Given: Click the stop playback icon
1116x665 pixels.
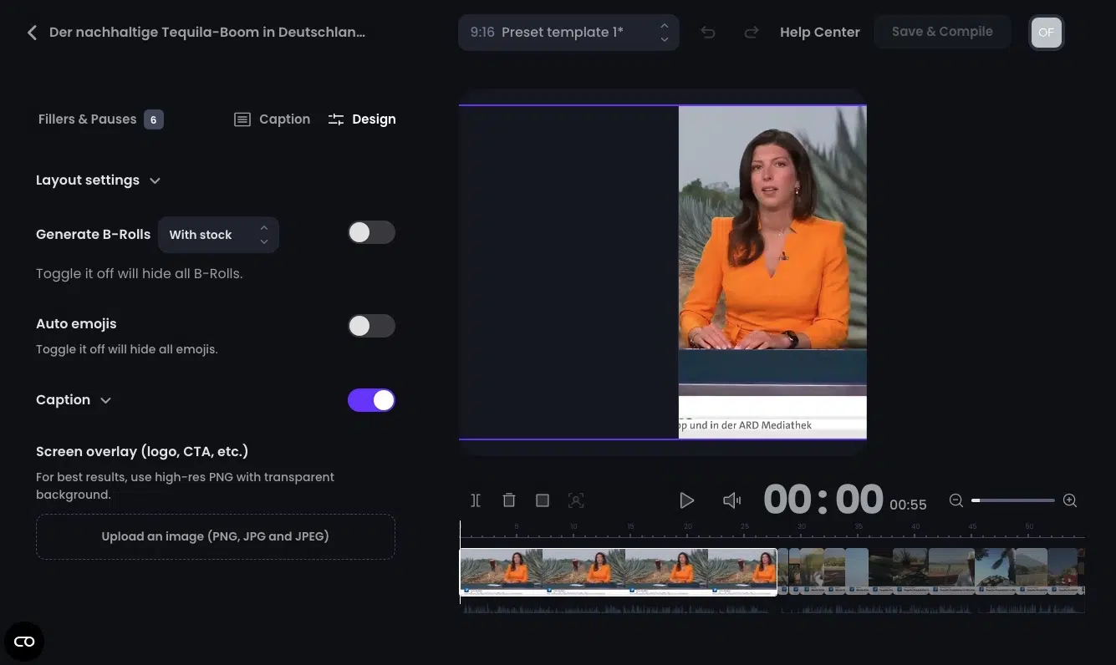Looking at the screenshot, I should pyautogui.click(x=542, y=500).
